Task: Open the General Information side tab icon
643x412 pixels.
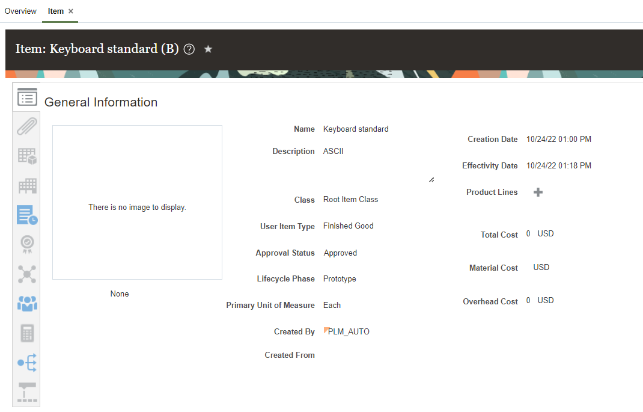Action: point(27,97)
